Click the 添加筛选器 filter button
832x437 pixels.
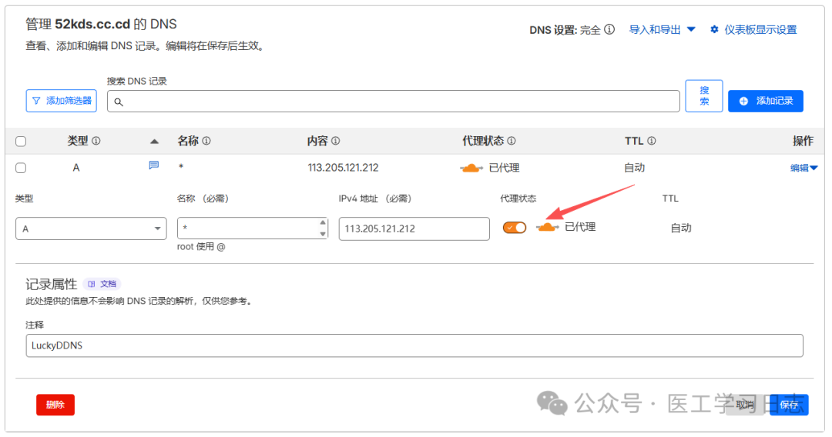coord(61,101)
